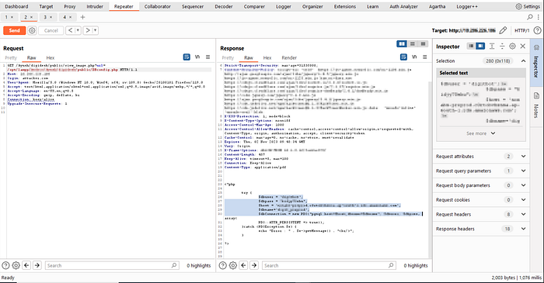Open the Logger++ tab
The height and width of the screenshot is (283, 544).
pos(466,6)
